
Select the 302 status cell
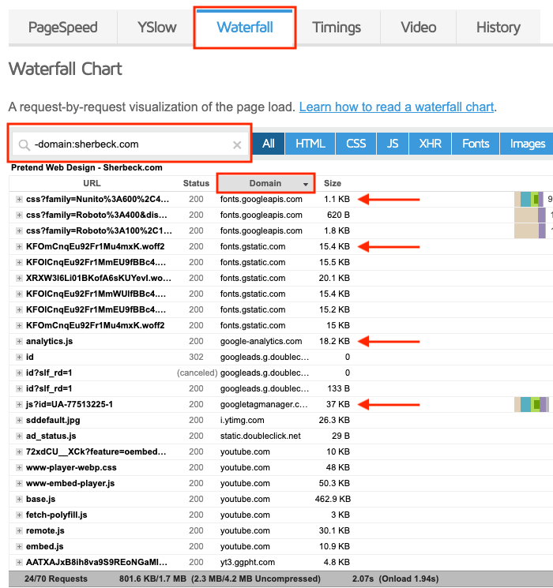click(x=196, y=357)
